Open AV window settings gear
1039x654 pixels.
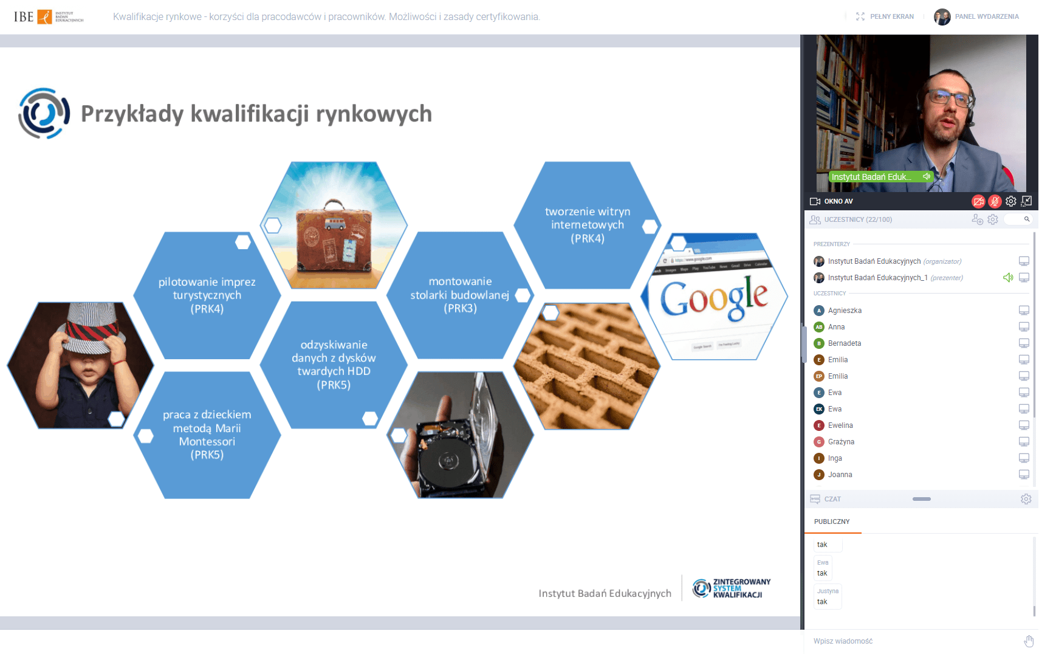click(1010, 201)
